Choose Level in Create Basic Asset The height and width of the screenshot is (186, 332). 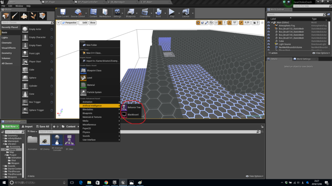[100, 78]
